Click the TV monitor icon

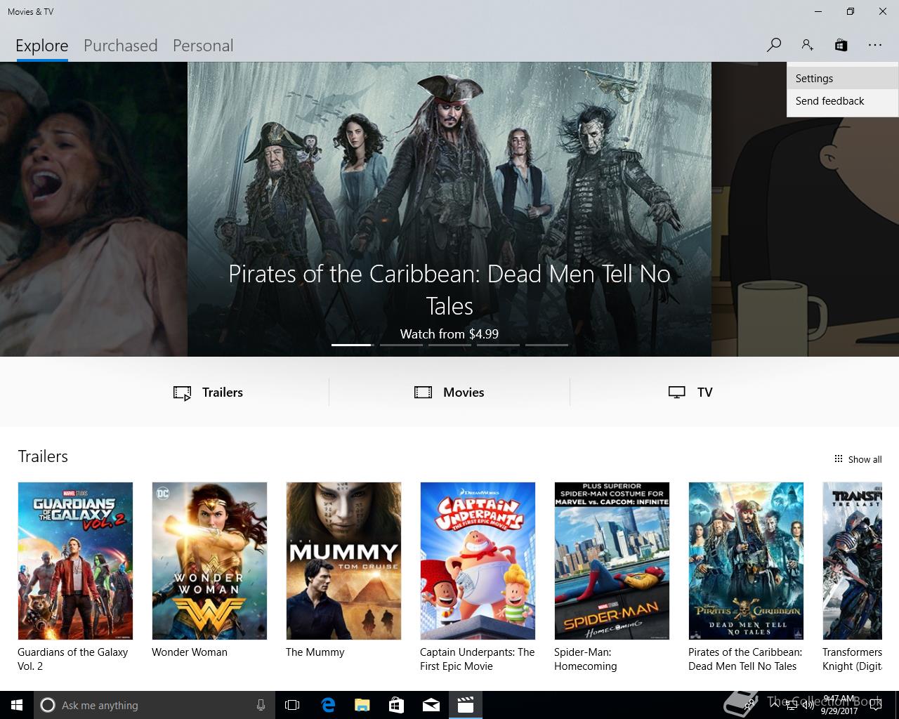(x=676, y=393)
